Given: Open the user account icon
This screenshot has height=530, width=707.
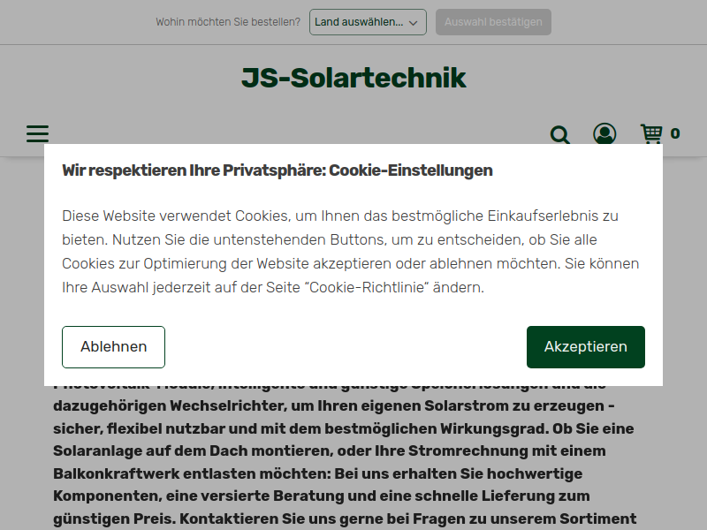Looking at the screenshot, I should pos(604,133).
